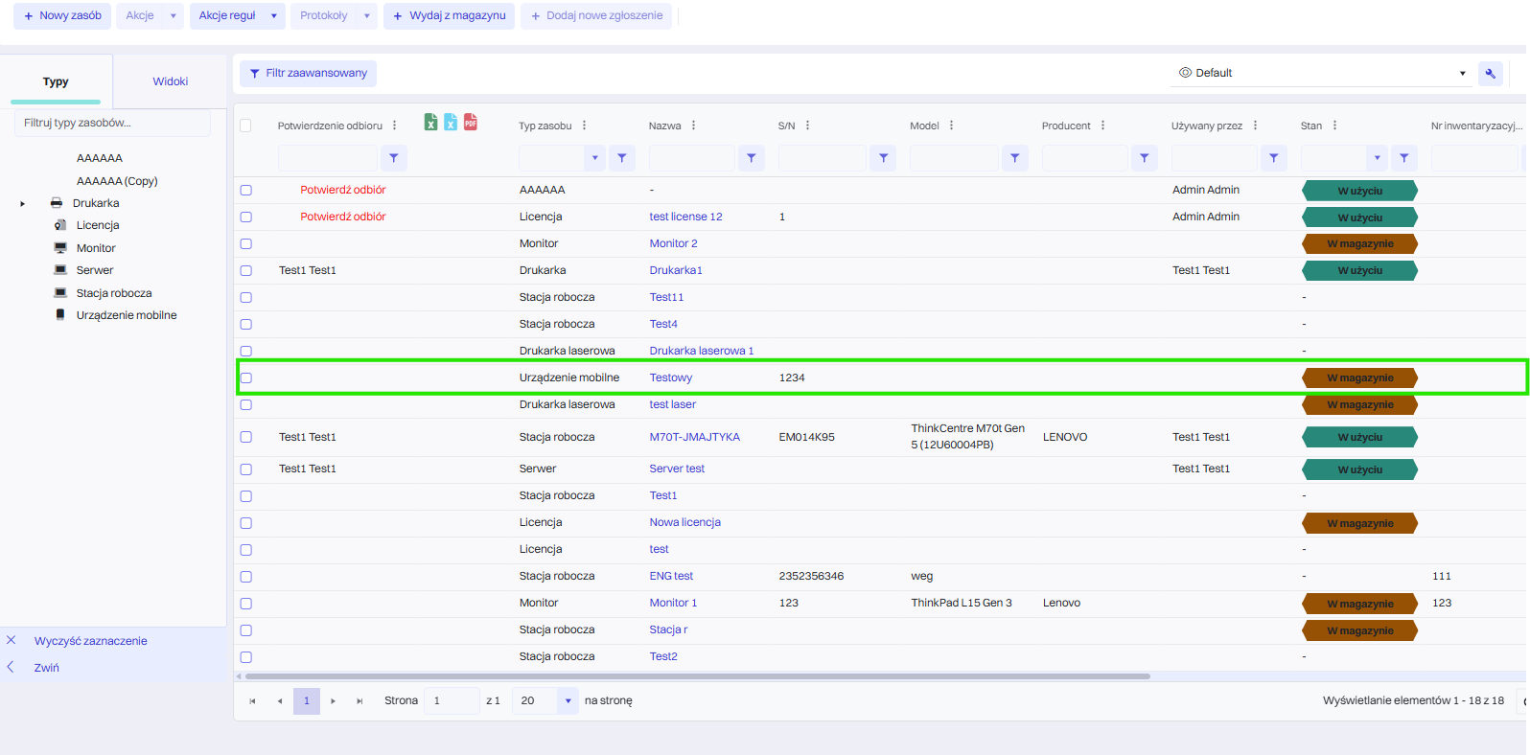Click the horizontal scrollbar under the table
The height and width of the screenshot is (755, 1530).
[697, 676]
